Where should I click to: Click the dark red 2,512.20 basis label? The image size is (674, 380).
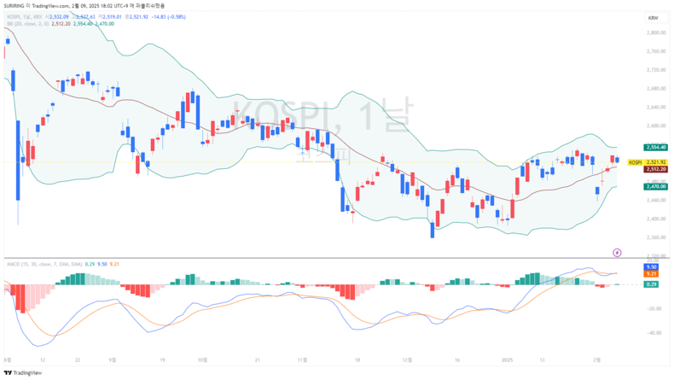click(655, 169)
